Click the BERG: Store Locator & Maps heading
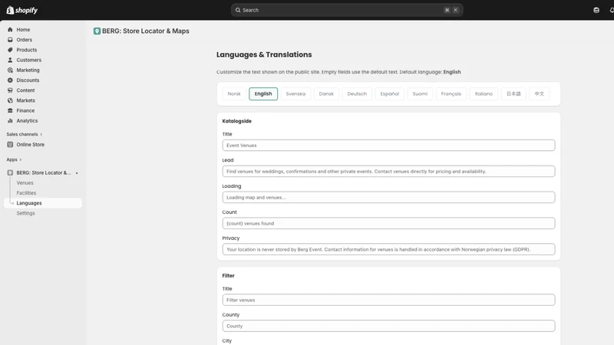614x345 pixels. click(146, 31)
